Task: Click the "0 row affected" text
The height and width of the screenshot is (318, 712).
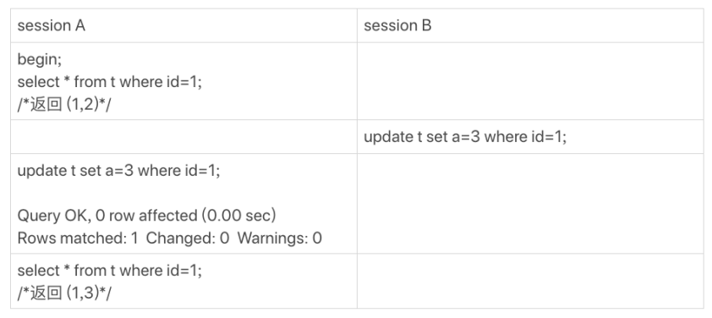Action: pyautogui.click(x=145, y=216)
